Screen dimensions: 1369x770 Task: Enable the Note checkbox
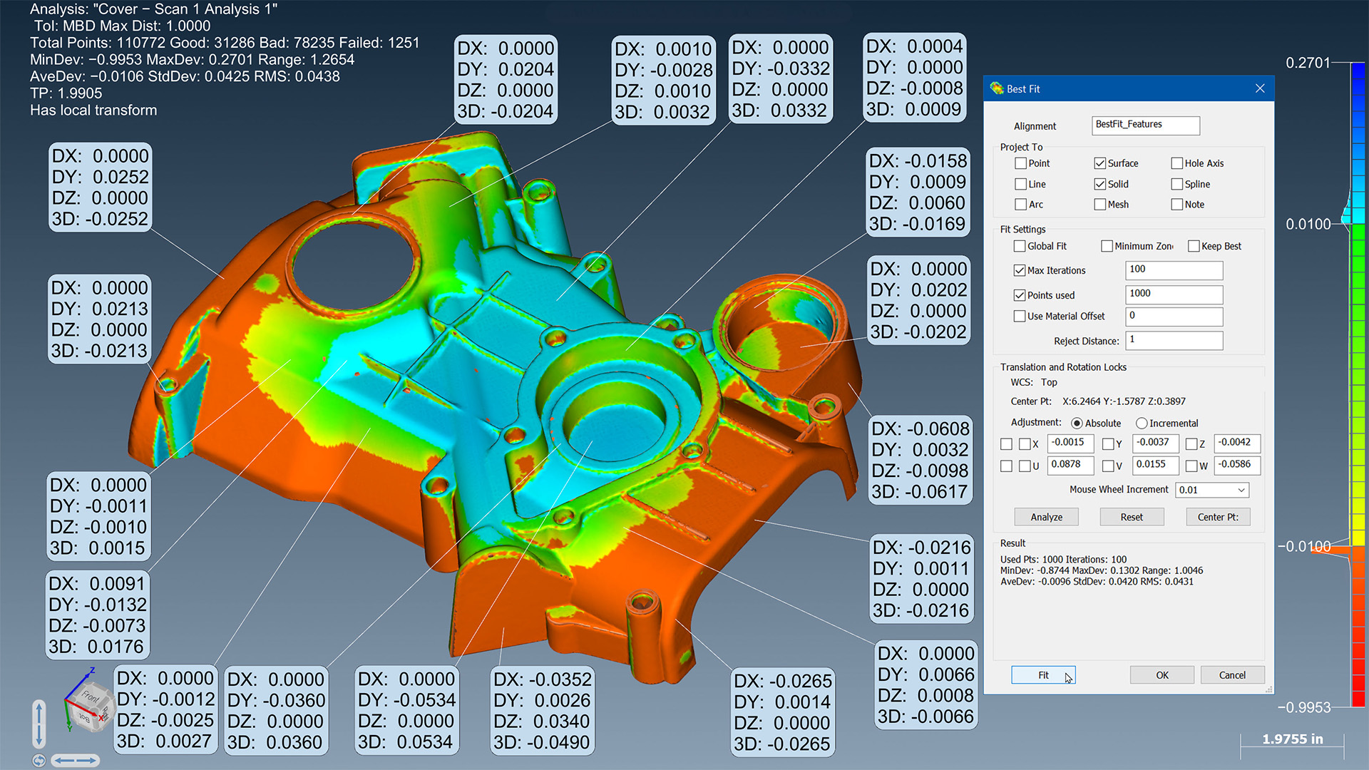point(1177,205)
